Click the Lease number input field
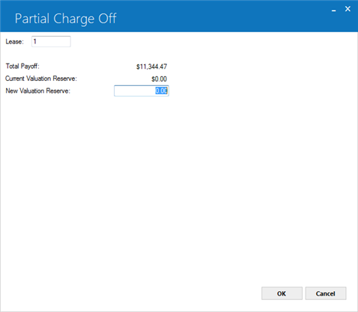 pos(51,41)
